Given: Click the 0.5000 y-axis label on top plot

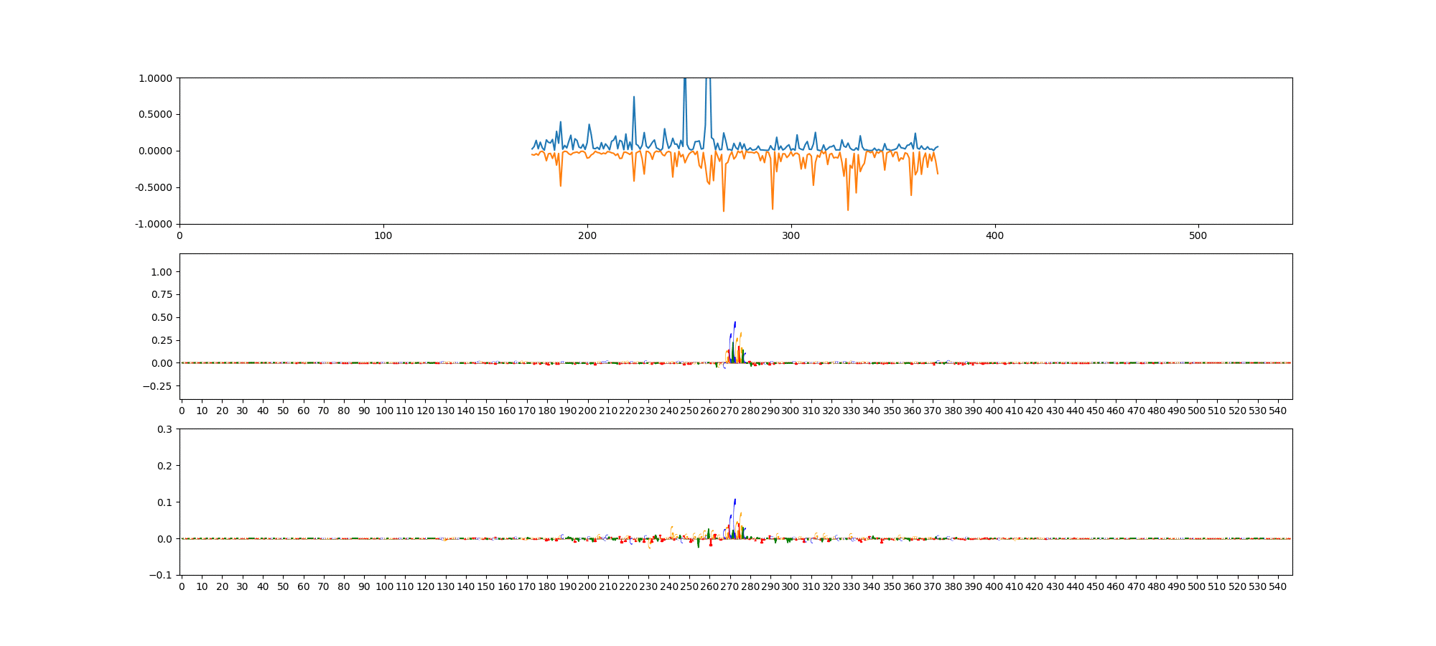Looking at the screenshot, I should click(155, 115).
